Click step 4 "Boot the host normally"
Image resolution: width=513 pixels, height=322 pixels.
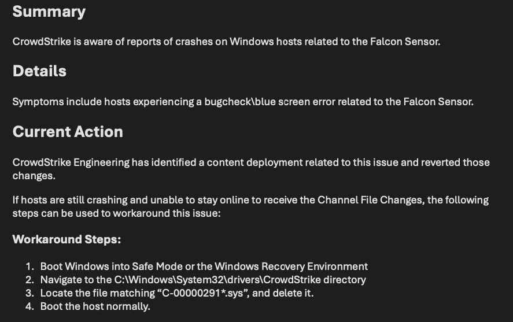click(95, 306)
